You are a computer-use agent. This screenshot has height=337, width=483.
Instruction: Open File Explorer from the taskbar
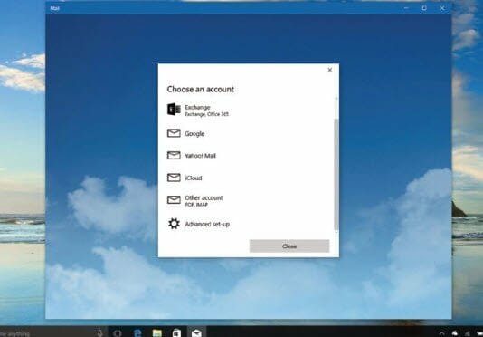click(x=157, y=333)
